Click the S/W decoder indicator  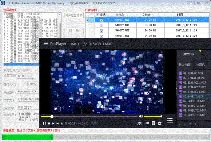tap(94, 123)
